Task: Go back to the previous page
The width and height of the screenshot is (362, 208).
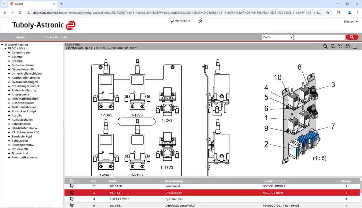Action: [5, 13]
